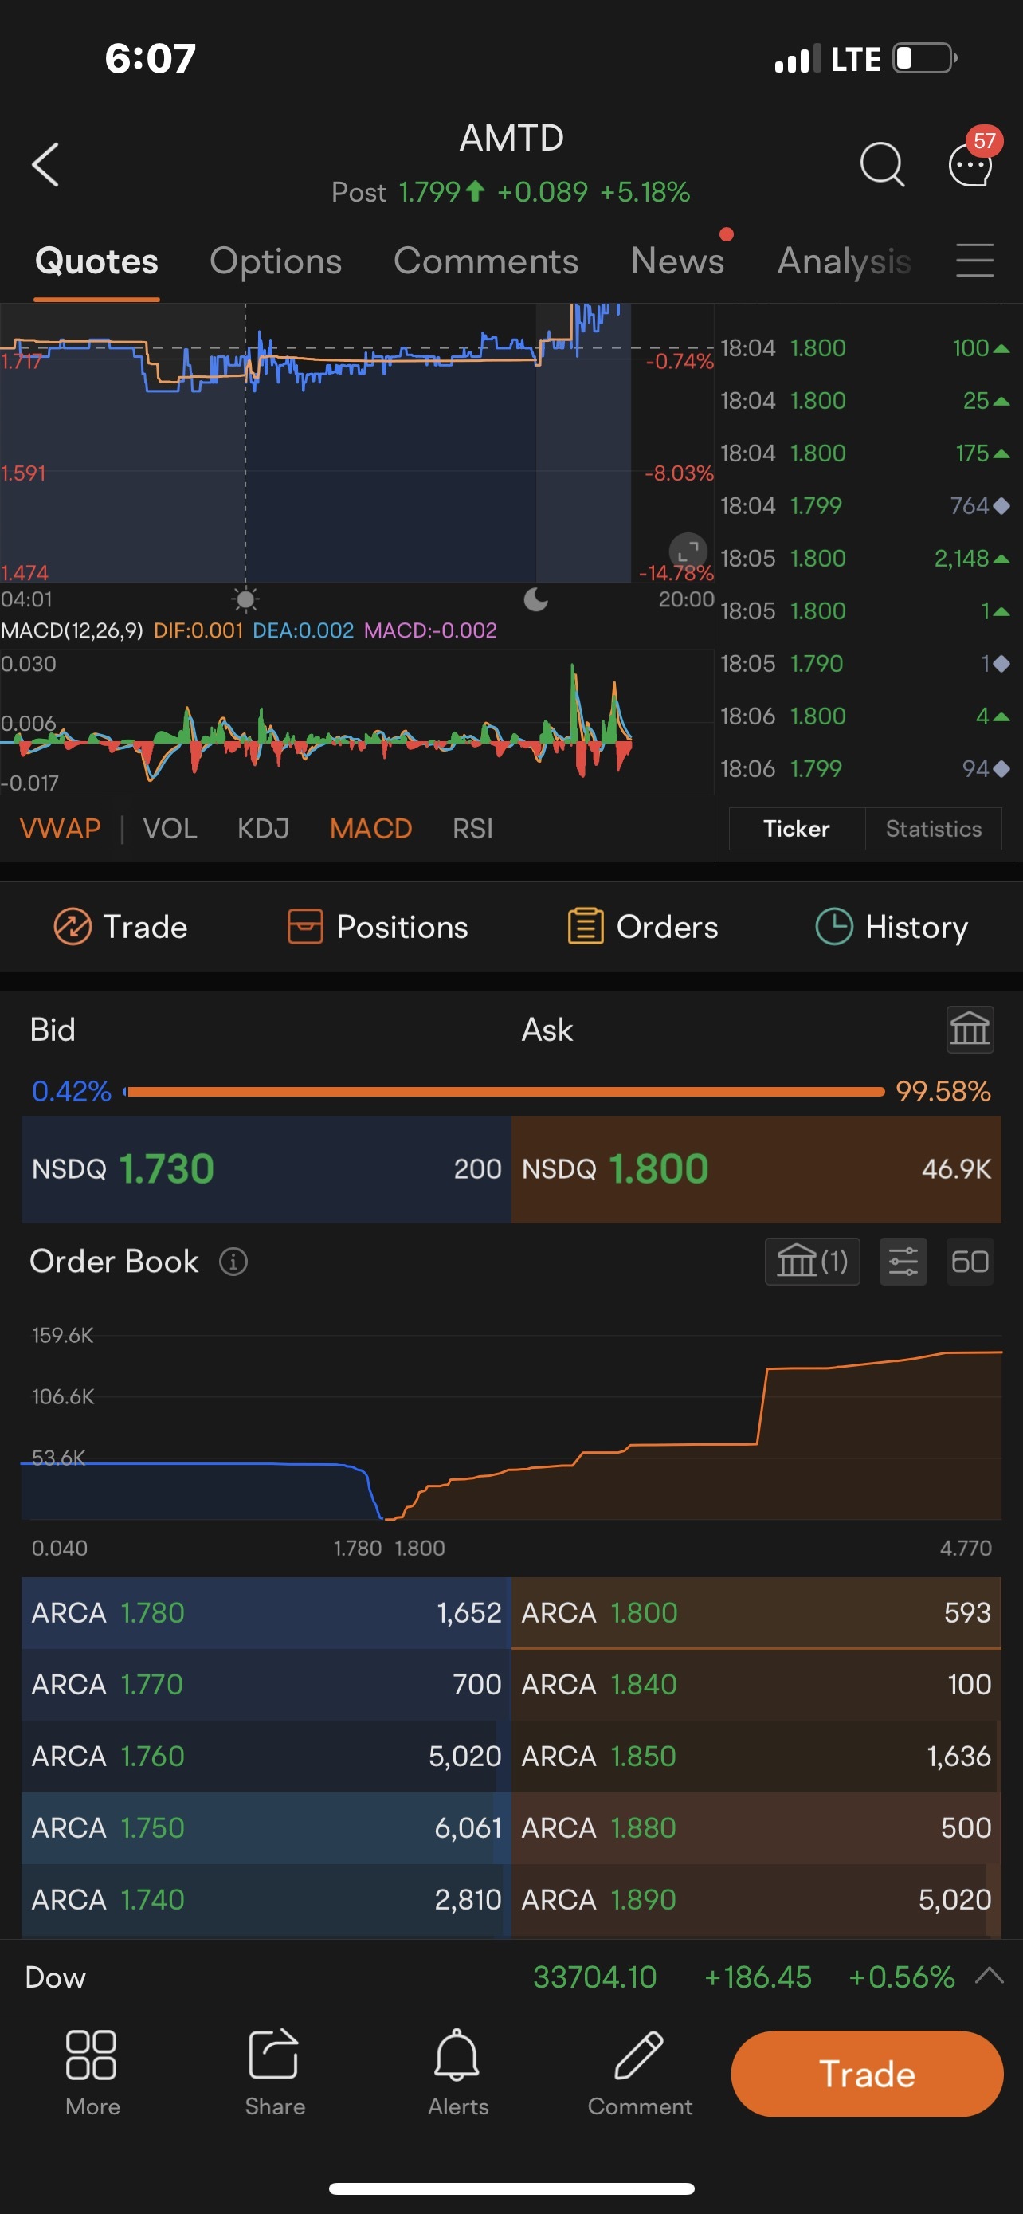Expand the Dow index bar chevron
This screenshot has width=1023, height=2214.
(990, 1976)
